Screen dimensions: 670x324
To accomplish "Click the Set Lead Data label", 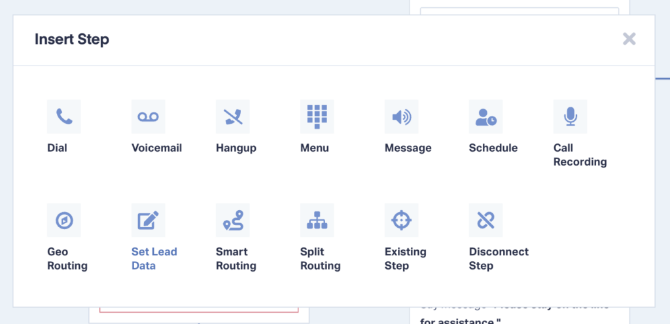I will 154,259.
